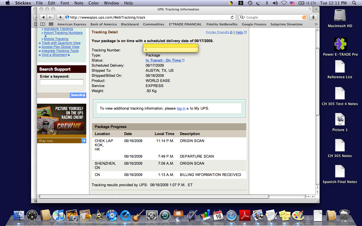Click the orange SnapBack arrow in search
This screenshot has height=226, width=362.
pos(304,17)
